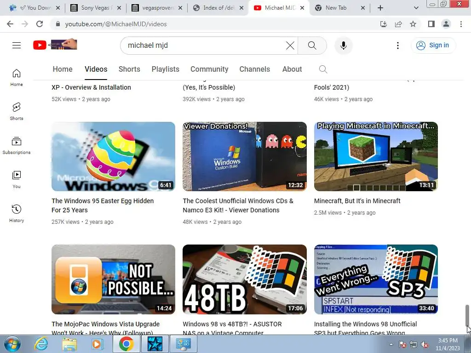Close the Sony Vegas browser tab

(119, 8)
